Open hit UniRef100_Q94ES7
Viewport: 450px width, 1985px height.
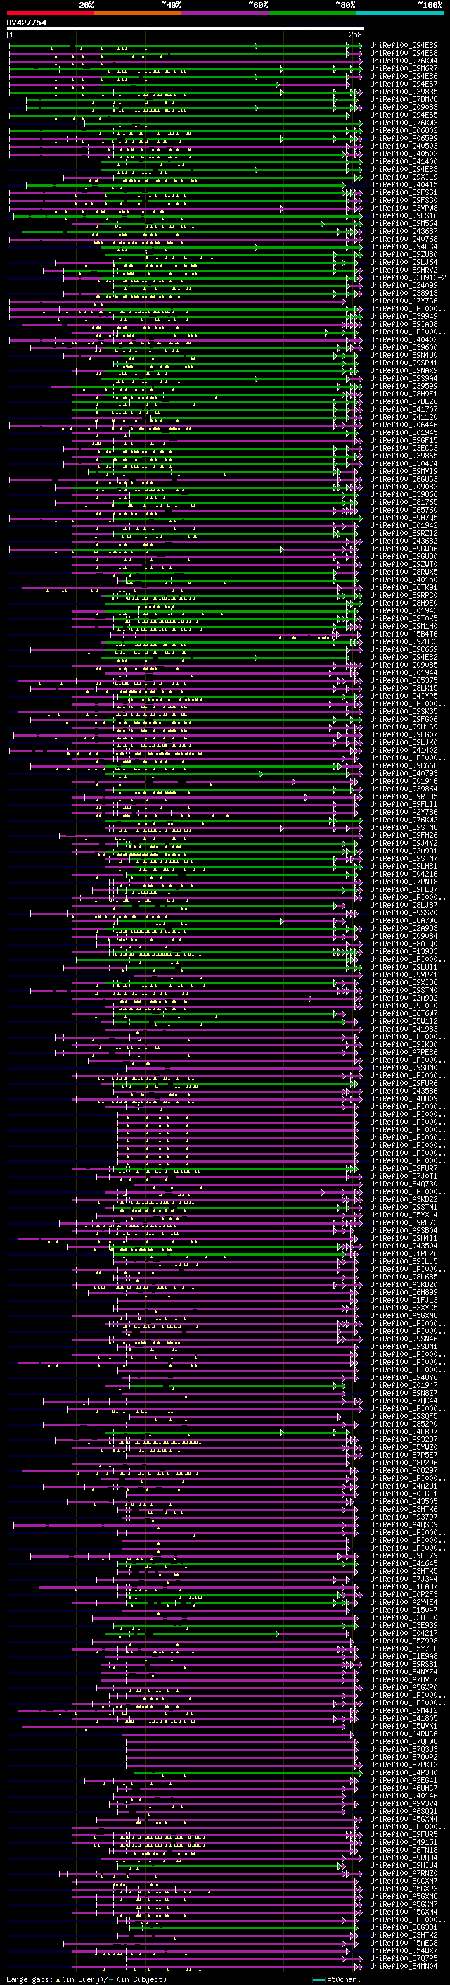(404, 84)
